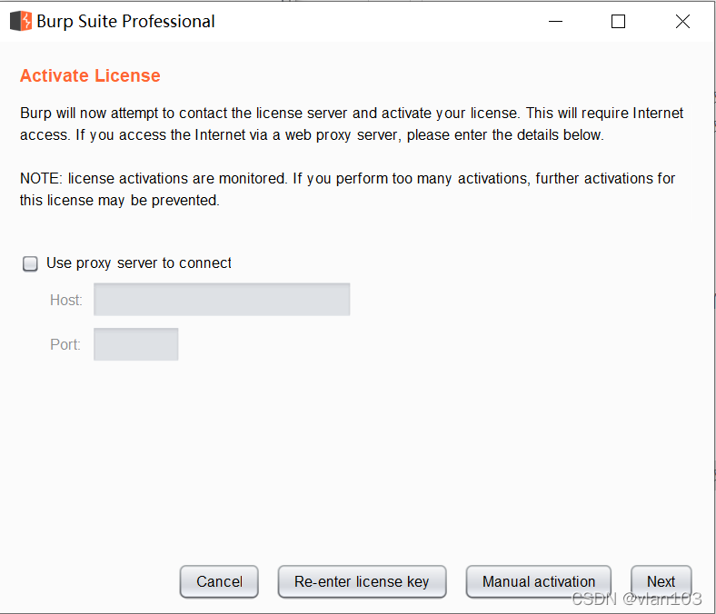The image size is (716, 614).
Task: Minimize the Burp Suite Professional window
Action: coord(555,22)
